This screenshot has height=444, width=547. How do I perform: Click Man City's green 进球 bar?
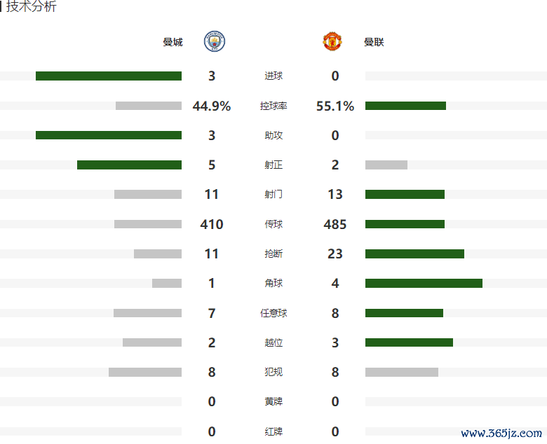tap(109, 76)
